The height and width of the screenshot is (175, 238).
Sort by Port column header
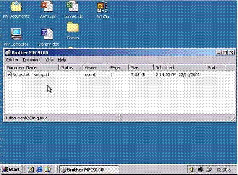point(215,67)
